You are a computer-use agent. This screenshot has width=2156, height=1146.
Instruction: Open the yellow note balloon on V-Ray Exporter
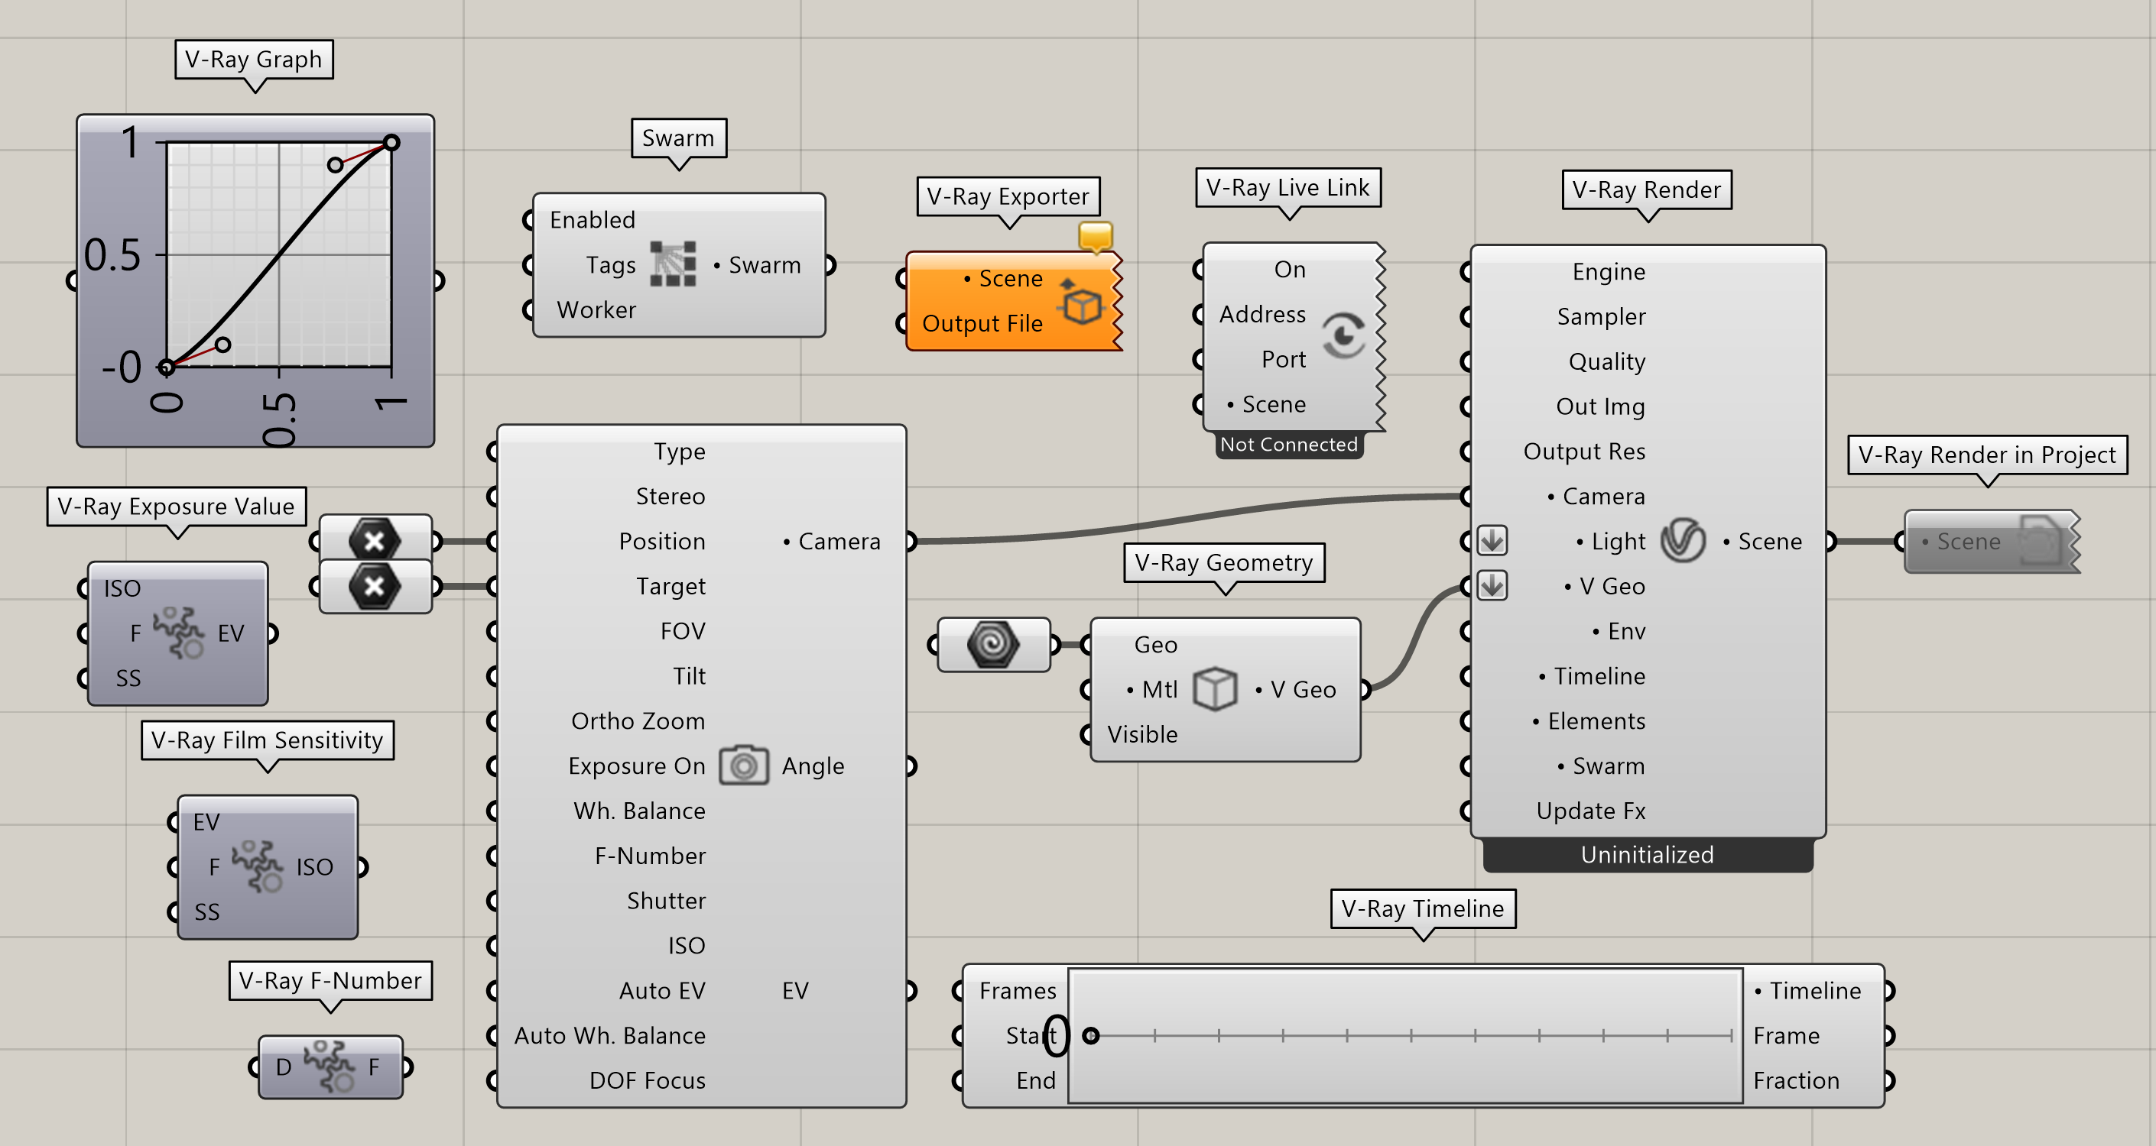1095,237
